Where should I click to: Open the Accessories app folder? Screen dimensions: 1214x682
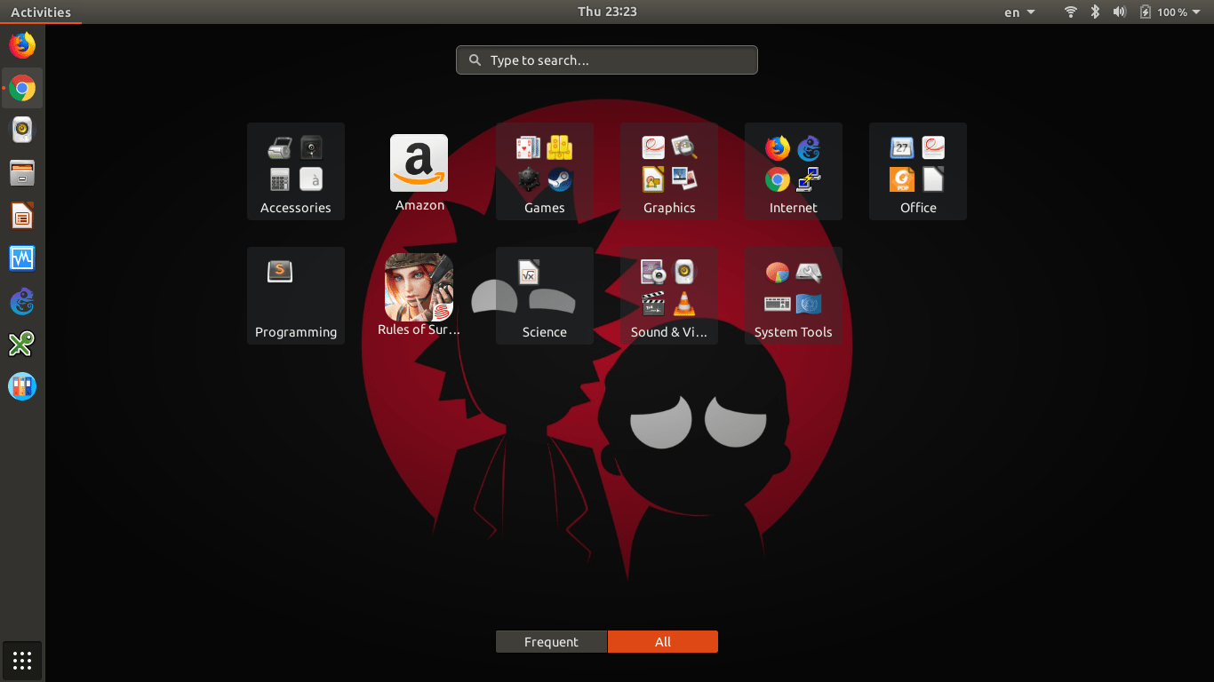(x=296, y=171)
